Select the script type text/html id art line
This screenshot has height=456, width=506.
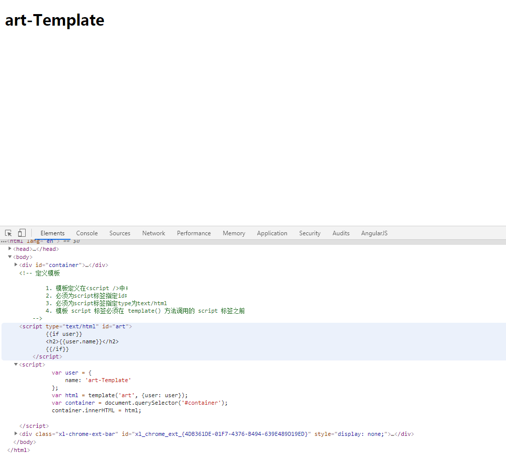(x=76, y=326)
